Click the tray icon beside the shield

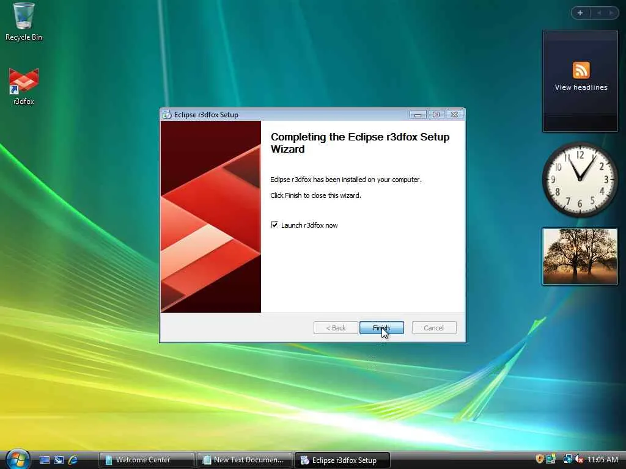click(x=551, y=459)
